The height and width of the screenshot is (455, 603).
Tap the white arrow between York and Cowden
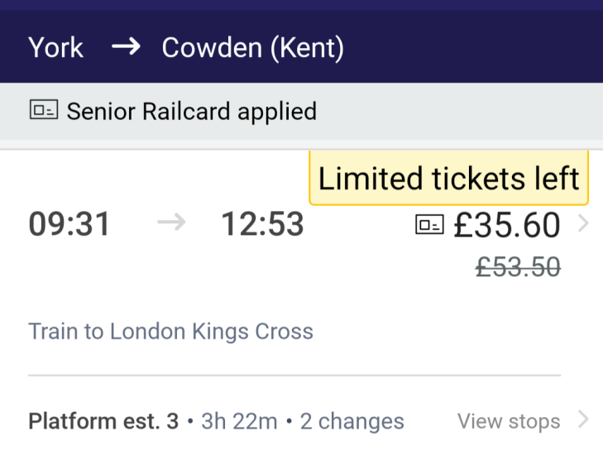[x=126, y=47]
